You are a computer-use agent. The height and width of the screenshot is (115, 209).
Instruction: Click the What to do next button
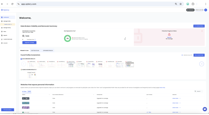coord(199,10)
